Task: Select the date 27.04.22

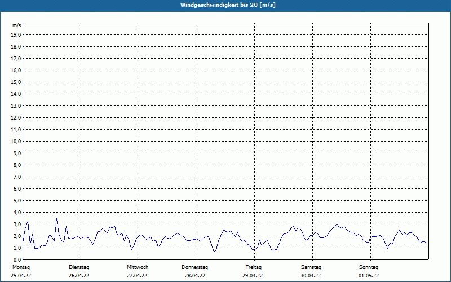Action: (x=137, y=276)
